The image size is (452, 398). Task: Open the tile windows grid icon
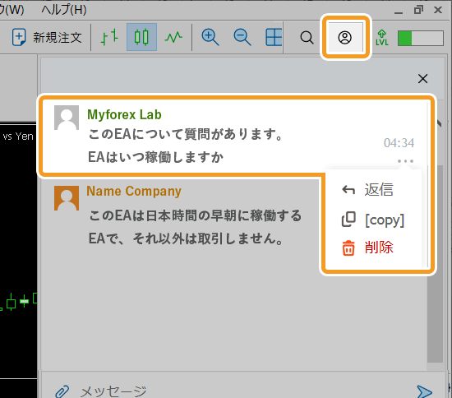click(274, 37)
